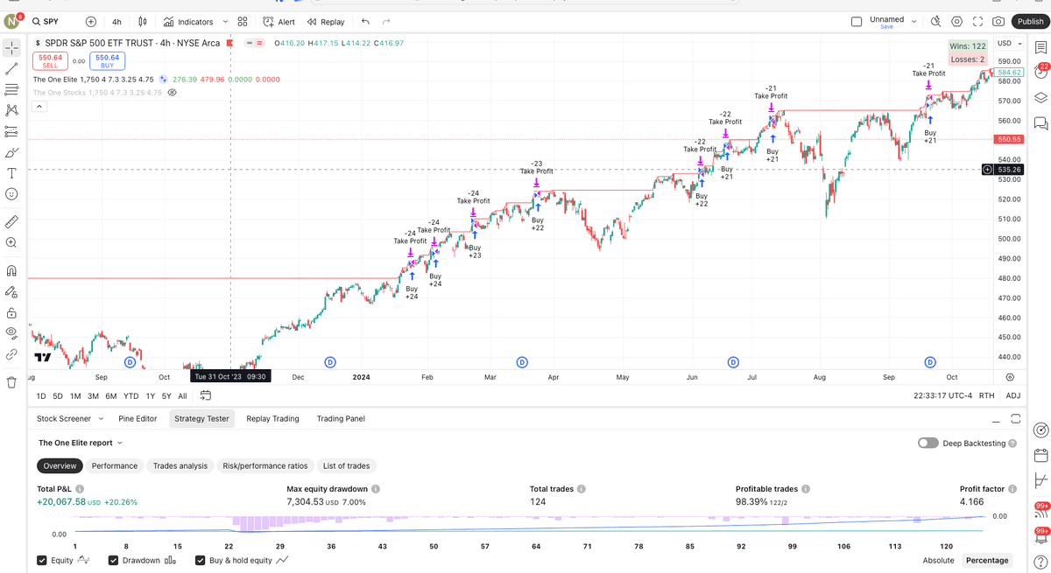This screenshot has height=573, width=1051.
Task: Open Unnamed layout dropdown arrow
Action: tap(913, 22)
